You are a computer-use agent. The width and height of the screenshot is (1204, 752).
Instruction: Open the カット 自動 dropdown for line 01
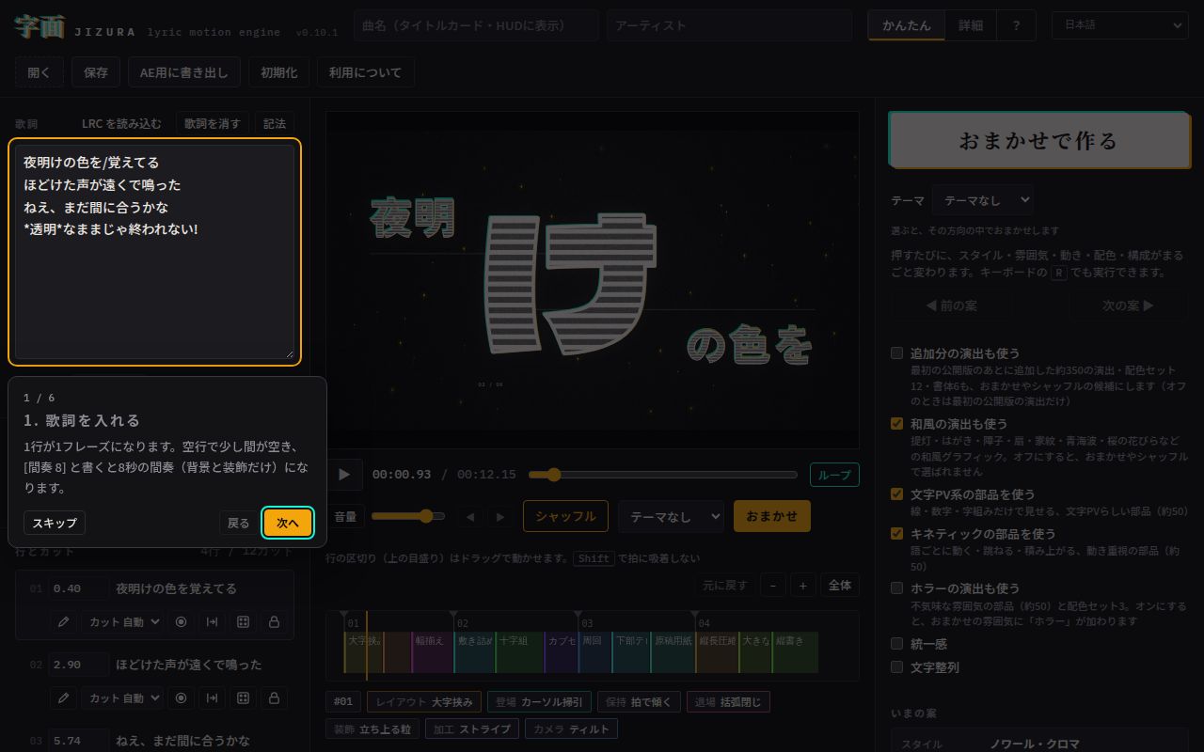122,622
